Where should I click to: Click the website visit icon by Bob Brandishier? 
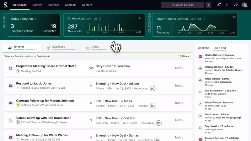pos(200,92)
